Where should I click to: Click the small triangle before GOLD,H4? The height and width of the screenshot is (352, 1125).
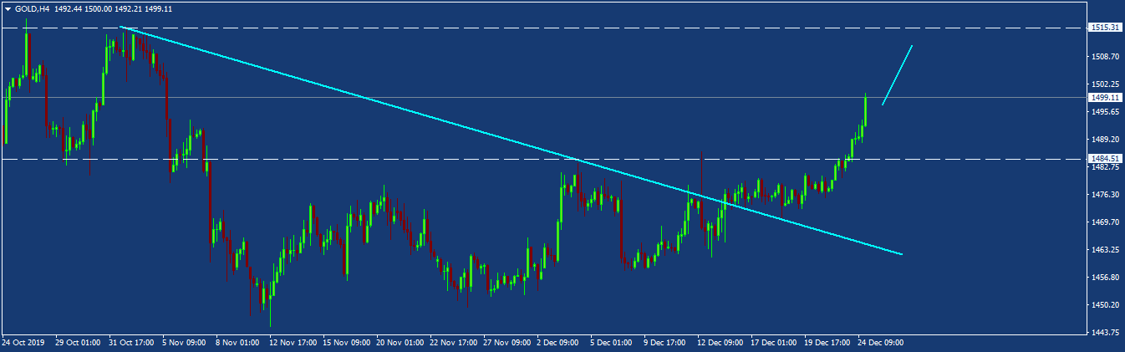(x=8, y=8)
